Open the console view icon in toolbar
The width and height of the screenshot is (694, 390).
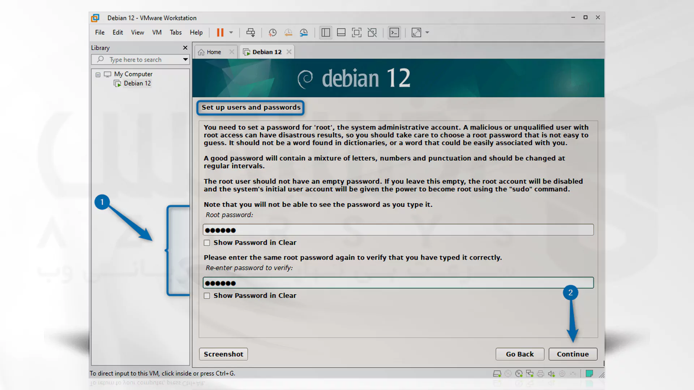394,32
